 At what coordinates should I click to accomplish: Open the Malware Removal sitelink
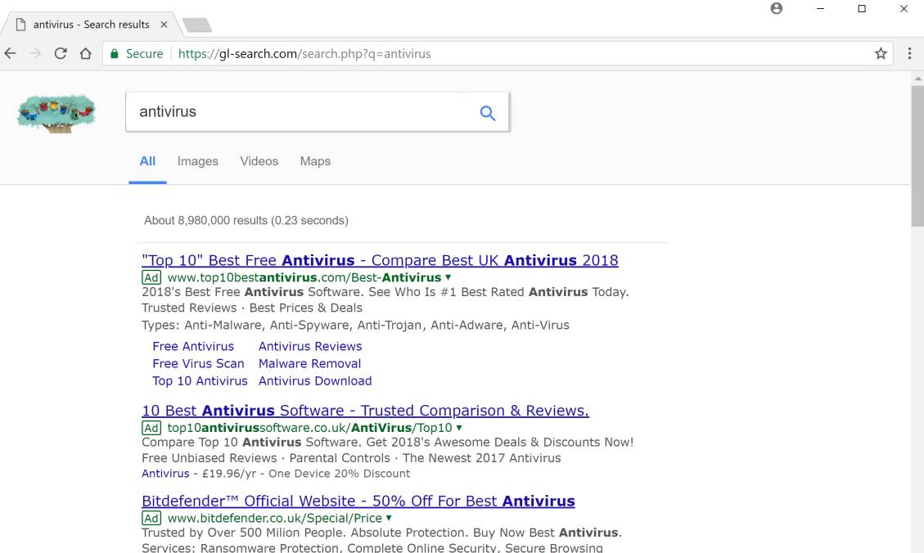pos(309,363)
